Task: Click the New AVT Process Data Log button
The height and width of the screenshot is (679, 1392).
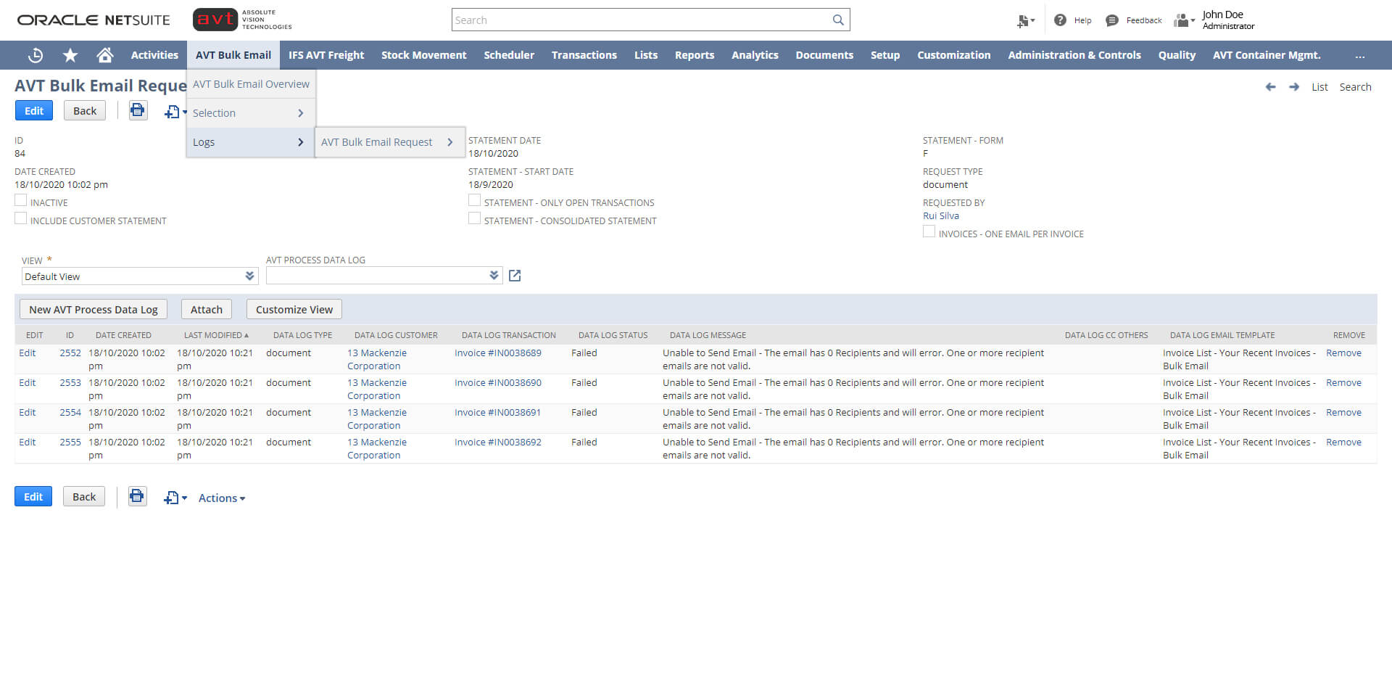Action: (93, 309)
